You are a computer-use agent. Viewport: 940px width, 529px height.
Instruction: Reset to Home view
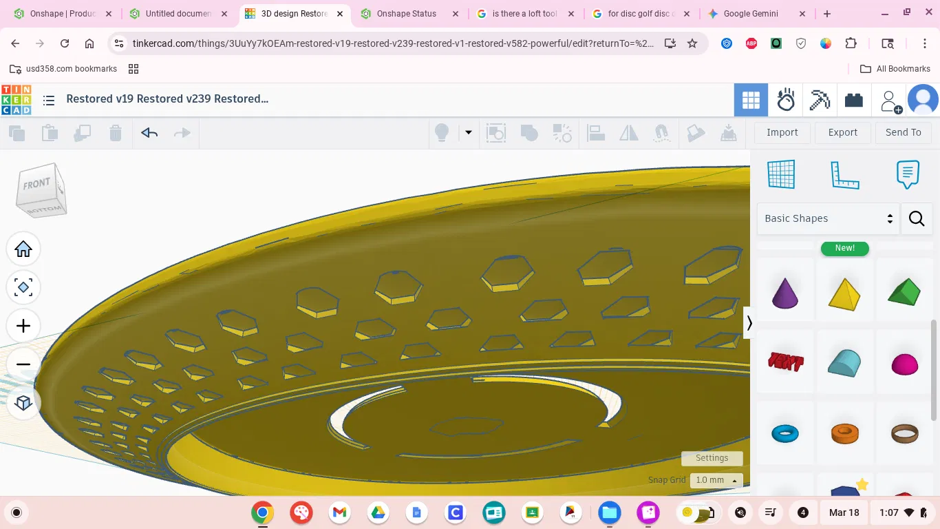pos(23,249)
